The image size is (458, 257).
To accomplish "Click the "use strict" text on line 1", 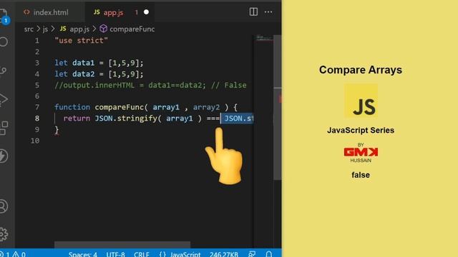I will point(81,41).
